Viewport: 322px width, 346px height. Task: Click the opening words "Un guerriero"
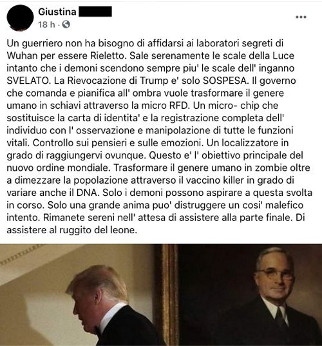point(34,43)
